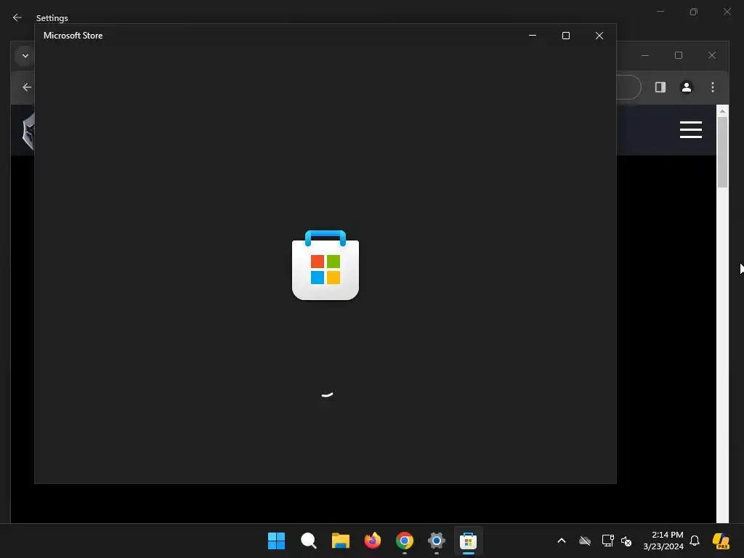Switch to Google Chrome in the taskbar
744x558 pixels.
point(404,541)
